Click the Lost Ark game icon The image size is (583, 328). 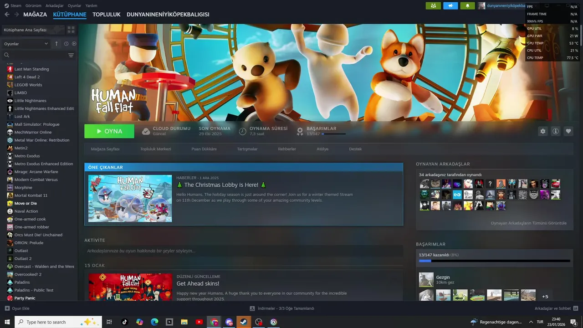pos(10,117)
